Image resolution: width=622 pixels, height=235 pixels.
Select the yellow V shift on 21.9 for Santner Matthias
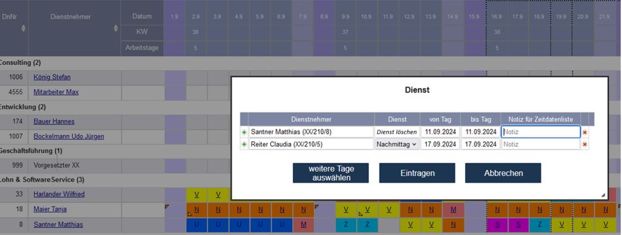[605, 225]
